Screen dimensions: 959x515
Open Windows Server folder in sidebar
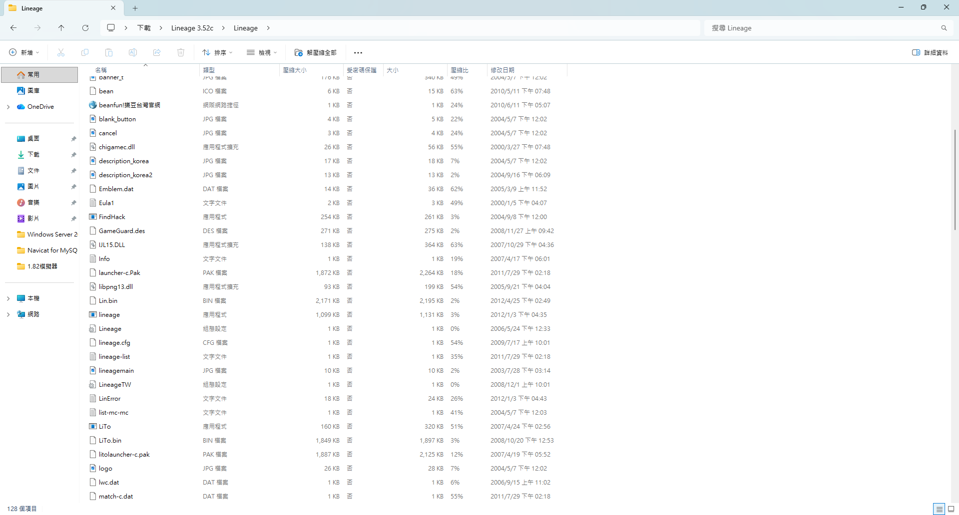pyautogui.click(x=46, y=235)
